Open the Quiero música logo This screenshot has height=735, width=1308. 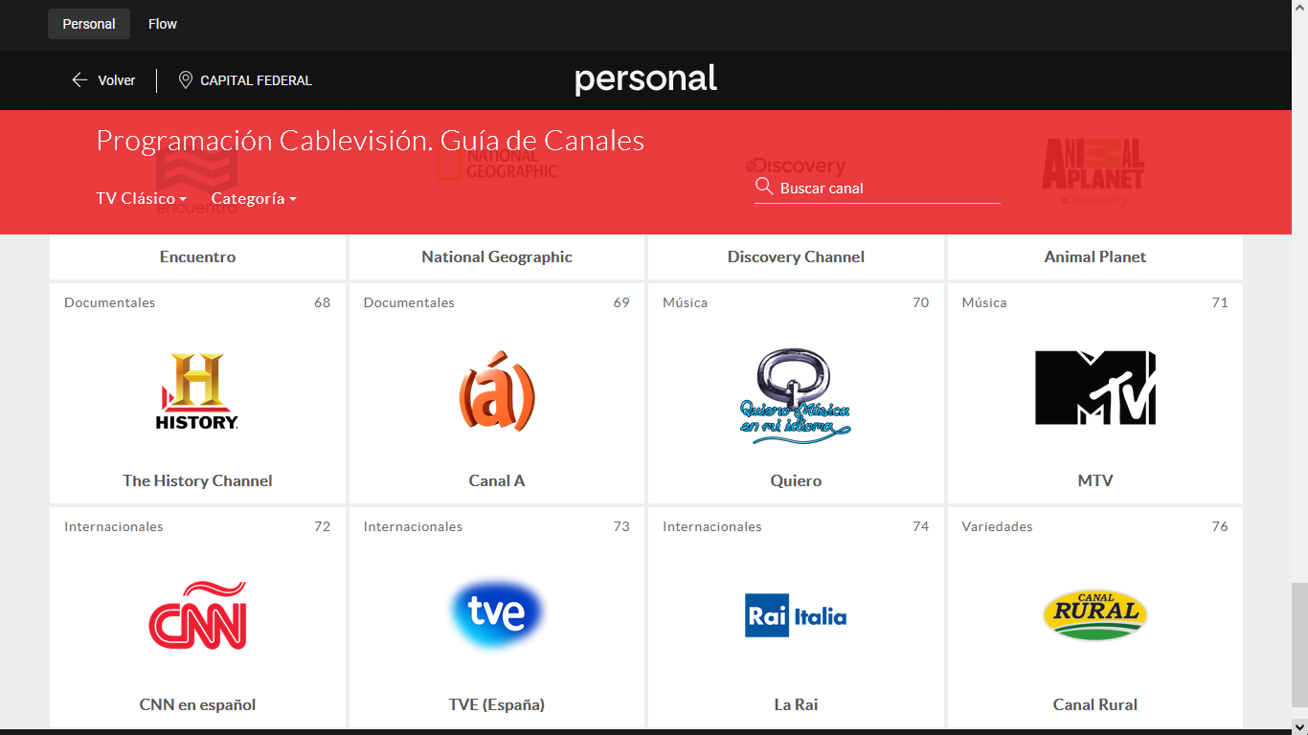(x=796, y=395)
